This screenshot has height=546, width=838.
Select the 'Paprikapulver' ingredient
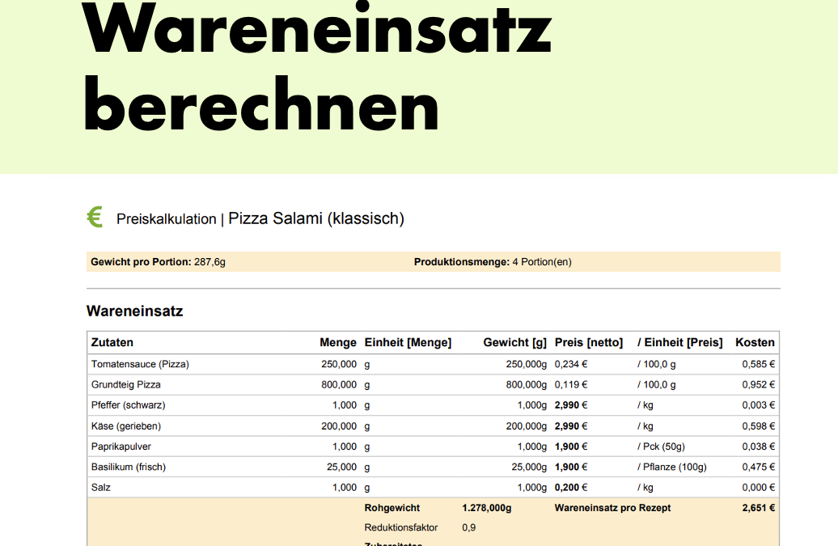click(121, 447)
